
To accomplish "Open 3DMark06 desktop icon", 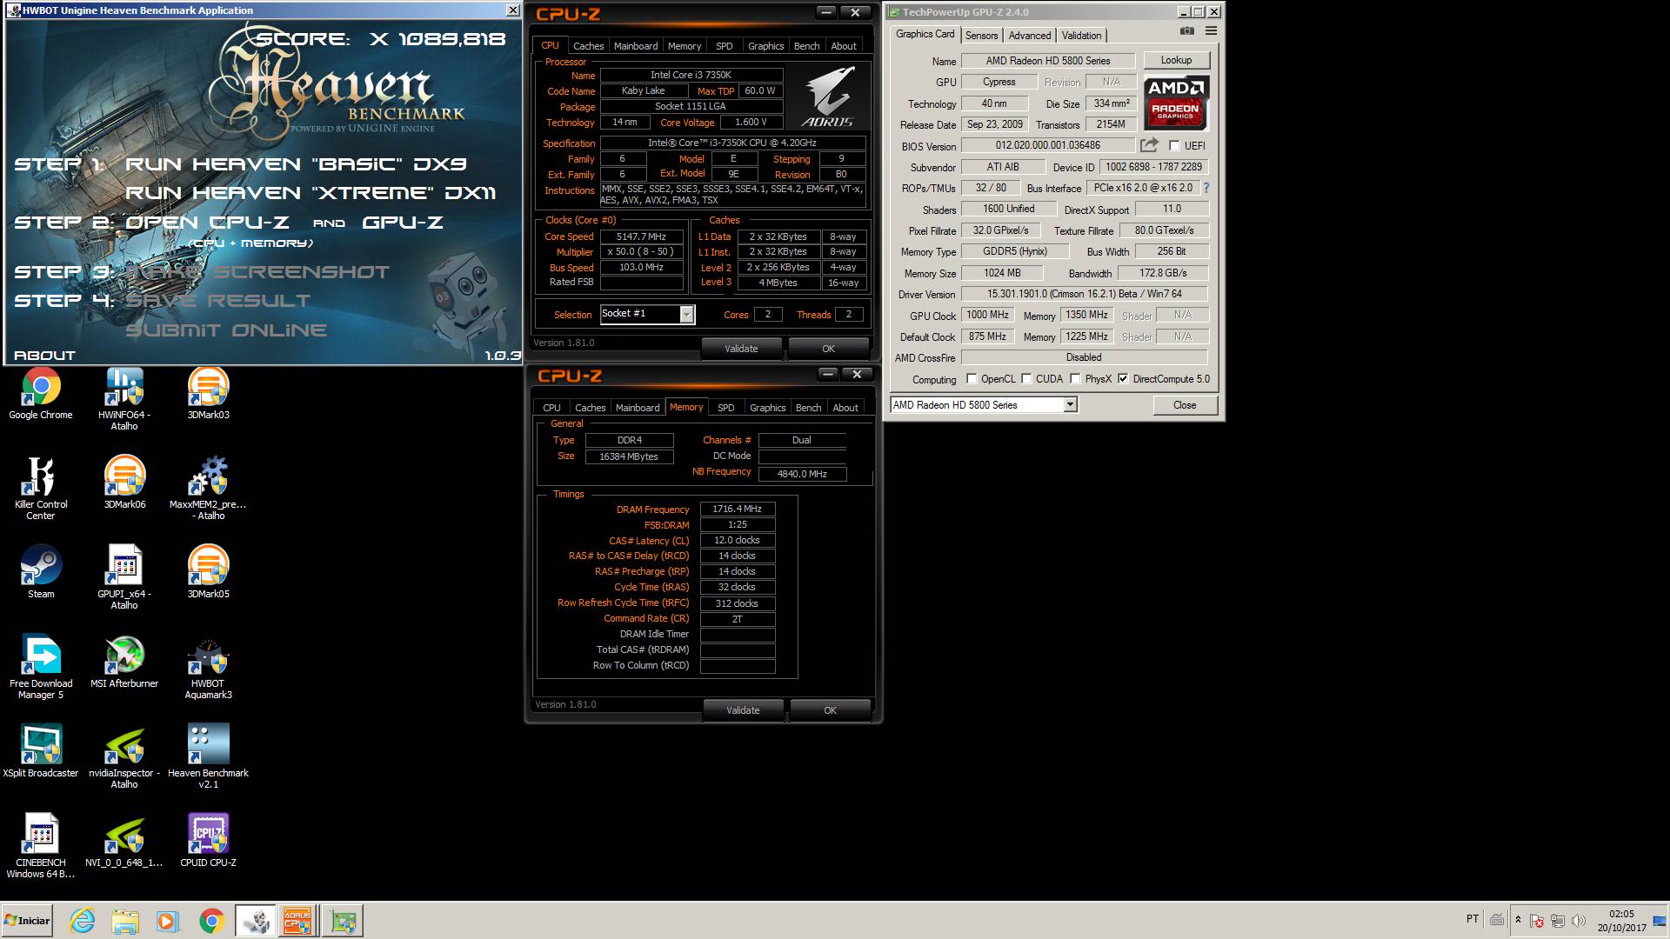I will tap(124, 483).
